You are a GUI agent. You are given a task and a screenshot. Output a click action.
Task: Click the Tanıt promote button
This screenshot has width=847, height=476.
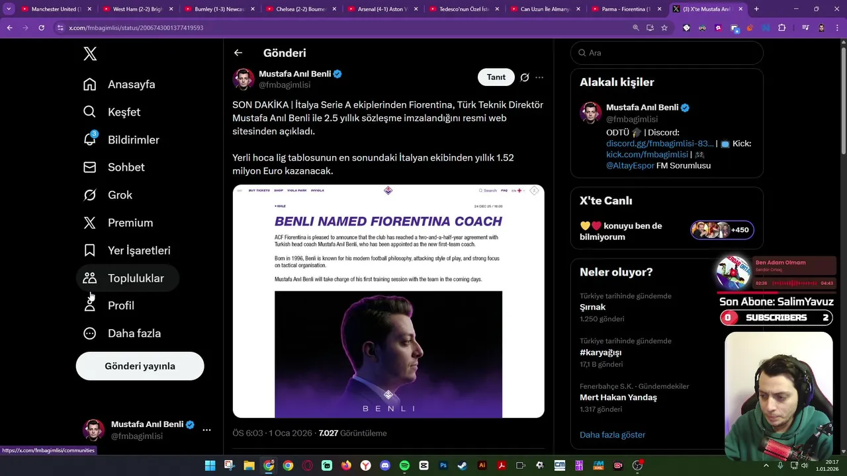[496, 77]
